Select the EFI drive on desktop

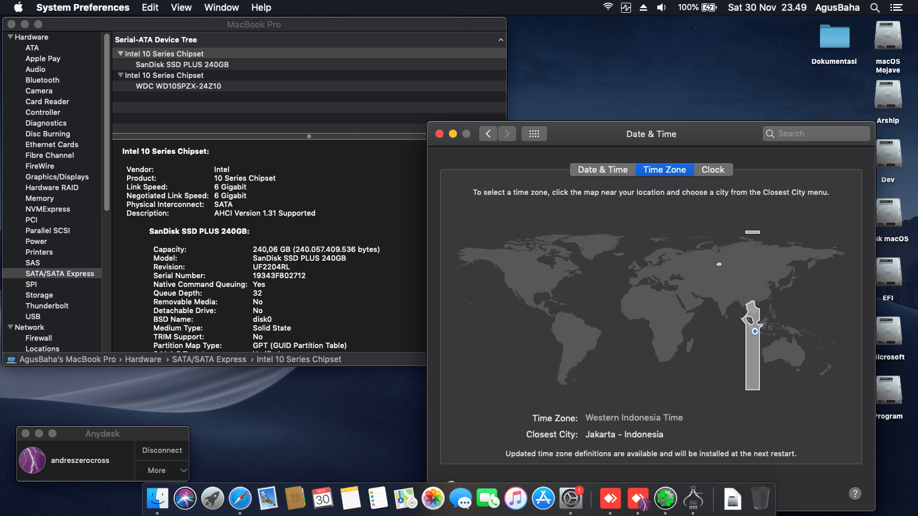click(x=888, y=279)
